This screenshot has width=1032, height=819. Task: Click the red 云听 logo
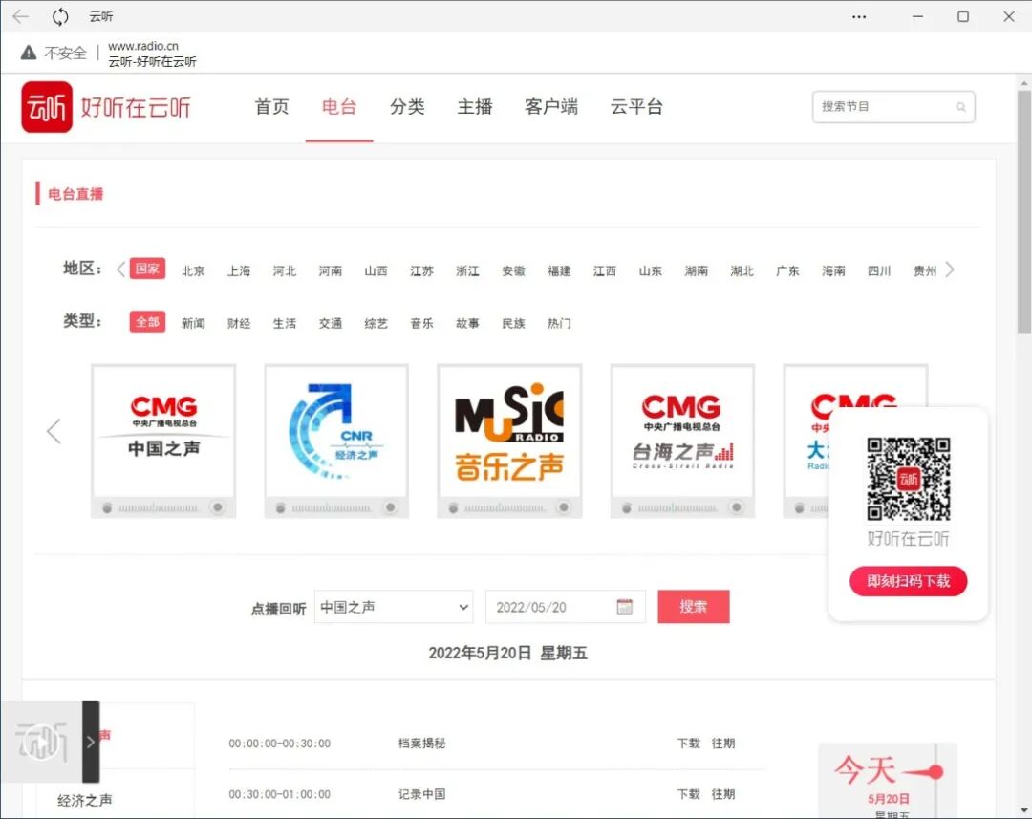(47, 107)
